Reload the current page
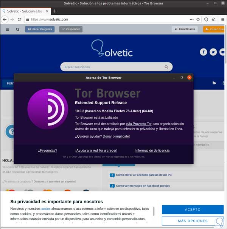This screenshot has height=229, width=227. [20, 19]
